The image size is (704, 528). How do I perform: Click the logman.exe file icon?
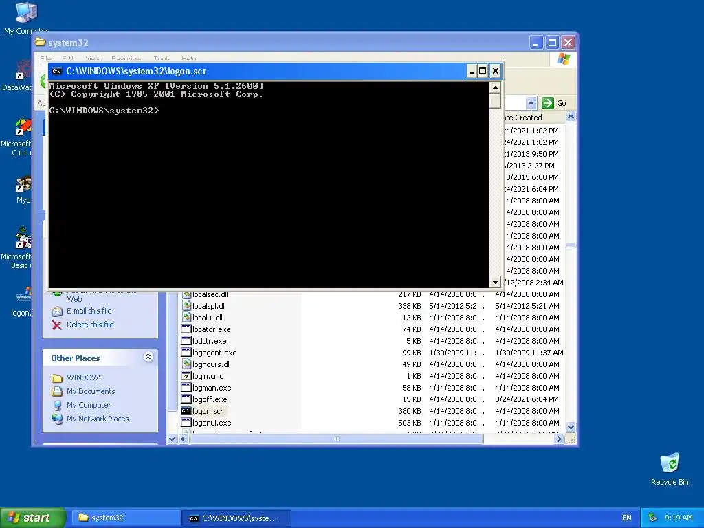pyautogui.click(x=186, y=388)
